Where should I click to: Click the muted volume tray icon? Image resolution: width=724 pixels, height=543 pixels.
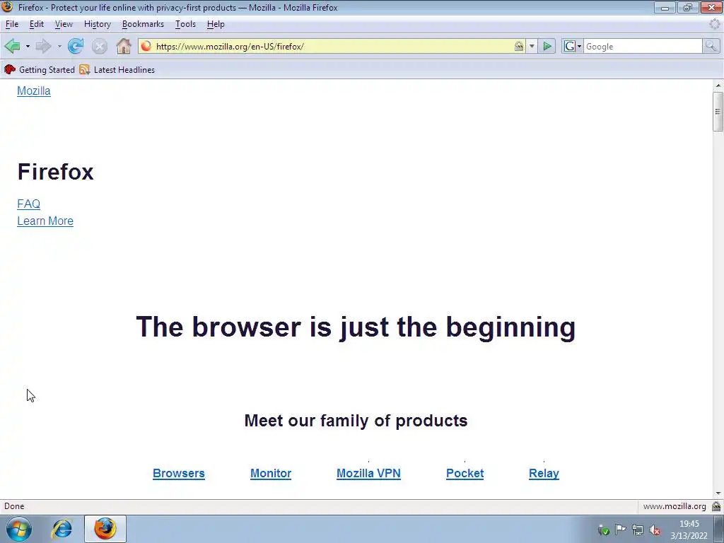pyautogui.click(x=655, y=530)
